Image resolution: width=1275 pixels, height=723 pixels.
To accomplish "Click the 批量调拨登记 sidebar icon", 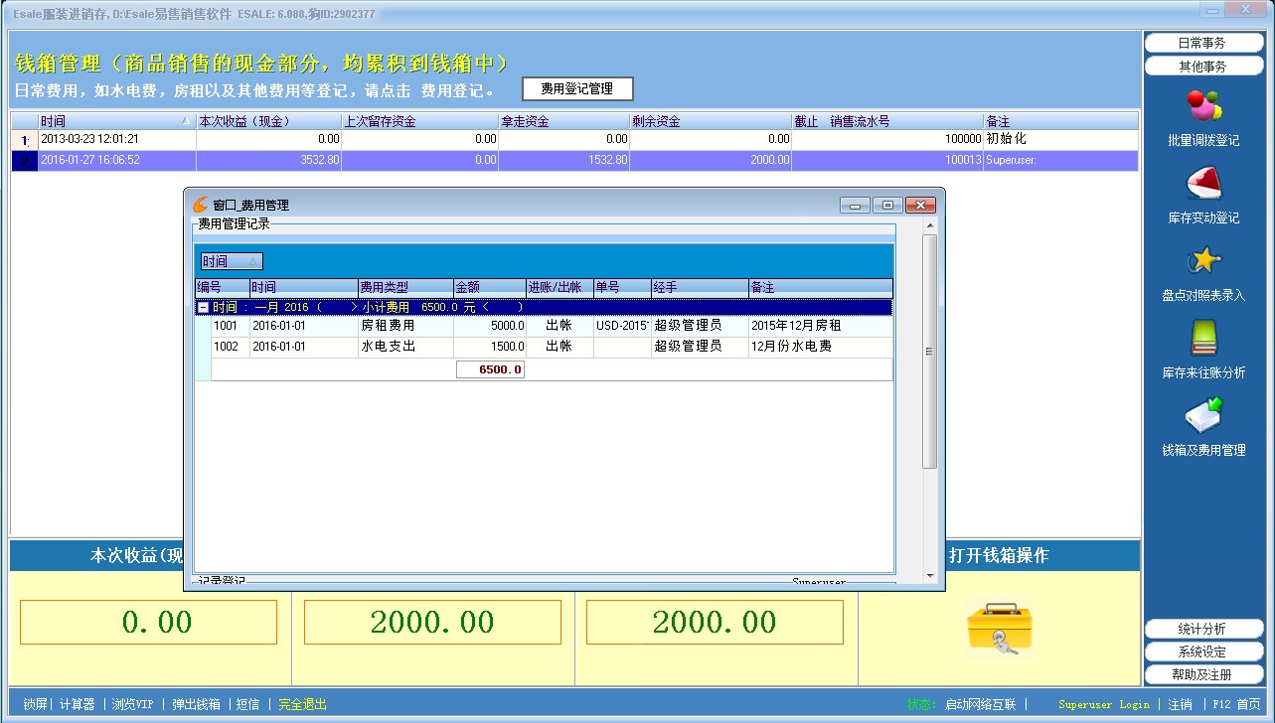I will click(x=1203, y=105).
